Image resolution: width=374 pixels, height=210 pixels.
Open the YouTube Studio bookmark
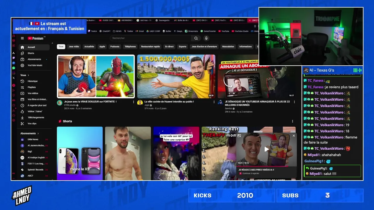(240, 31)
